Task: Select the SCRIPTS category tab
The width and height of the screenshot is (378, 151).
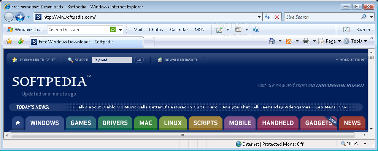Action: coord(205,123)
